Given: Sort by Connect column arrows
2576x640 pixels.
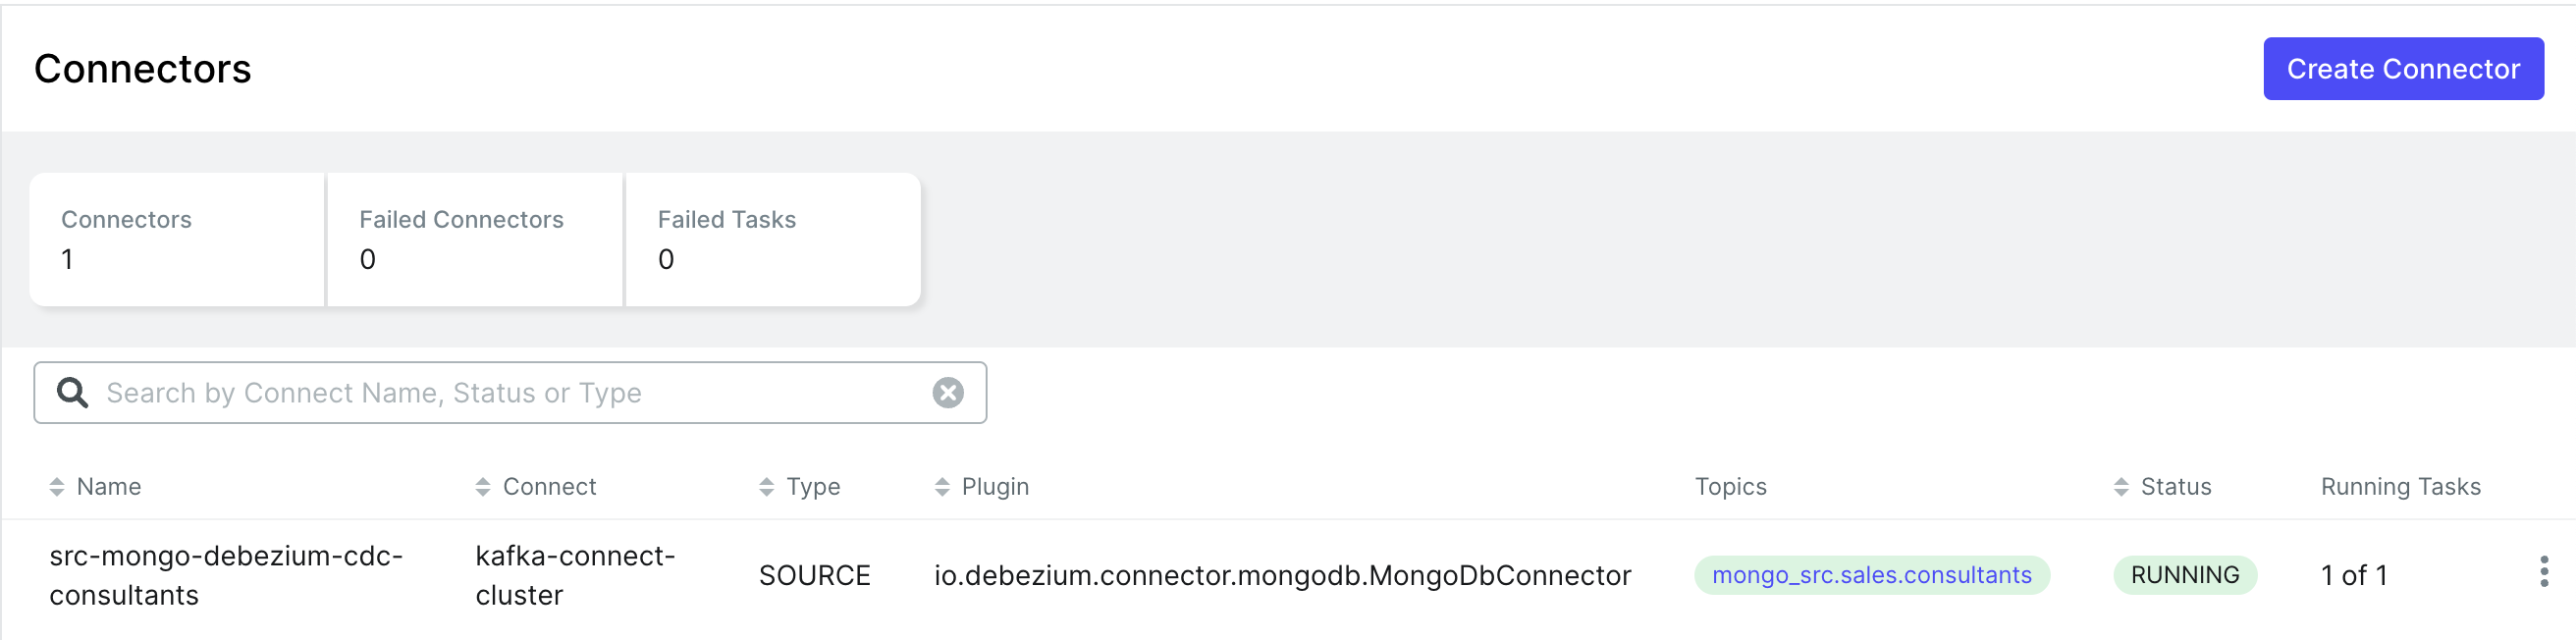Looking at the screenshot, I should tap(483, 487).
